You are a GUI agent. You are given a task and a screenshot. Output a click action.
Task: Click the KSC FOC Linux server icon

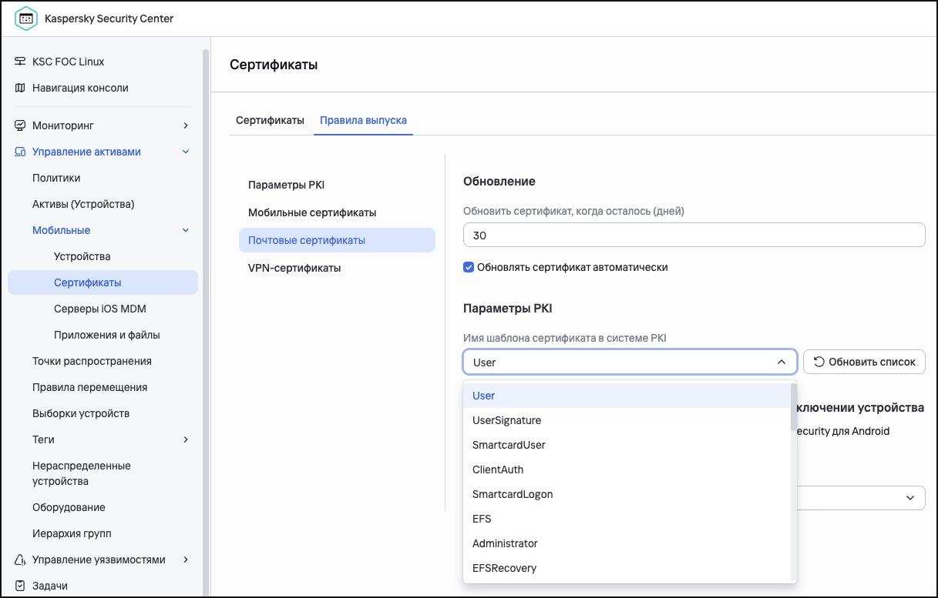pos(20,62)
